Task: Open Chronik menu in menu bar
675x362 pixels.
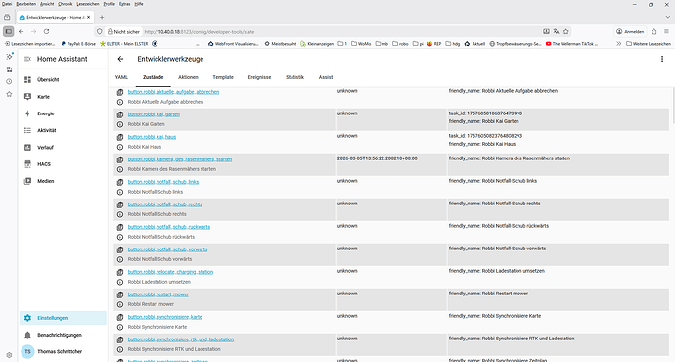Action: coord(65,4)
